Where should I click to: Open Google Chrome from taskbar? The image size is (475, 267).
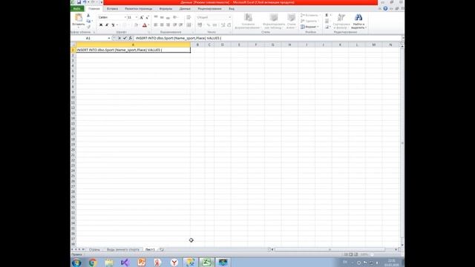pyautogui.click(x=93, y=262)
